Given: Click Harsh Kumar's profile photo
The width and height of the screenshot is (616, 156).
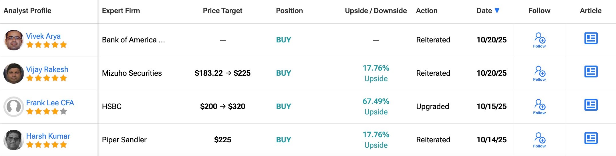Looking at the screenshot, I should 13,140.
